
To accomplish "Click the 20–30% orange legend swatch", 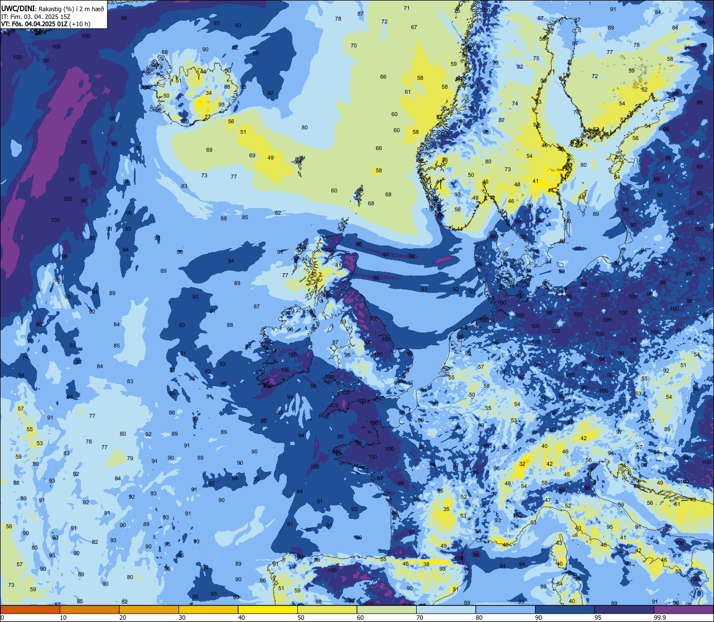I will (149, 609).
